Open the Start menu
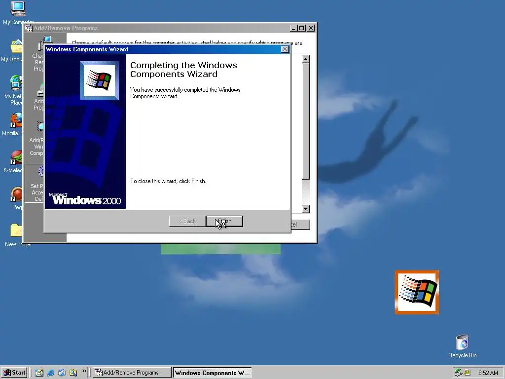The image size is (505, 379). (14, 373)
